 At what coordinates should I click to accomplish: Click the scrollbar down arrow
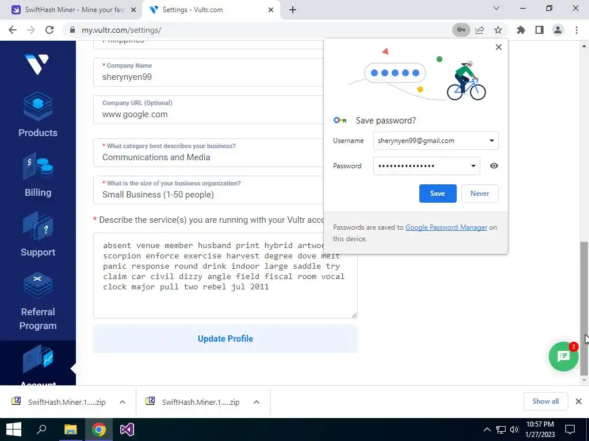(584, 380)
